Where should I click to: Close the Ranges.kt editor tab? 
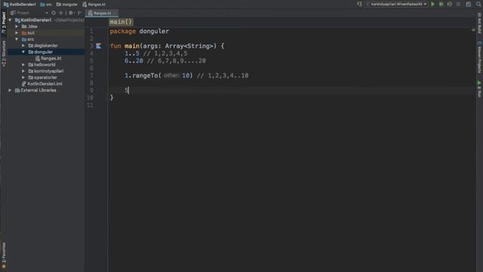(x=115, y=14)
